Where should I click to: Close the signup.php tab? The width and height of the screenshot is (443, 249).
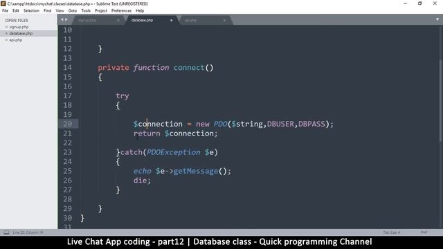(x=118, y=20)
